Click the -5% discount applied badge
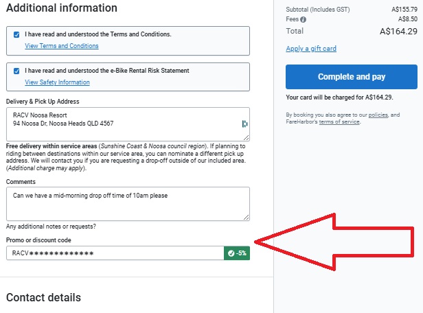Screen dimensions: 423x313 click(x=237, y=253)
